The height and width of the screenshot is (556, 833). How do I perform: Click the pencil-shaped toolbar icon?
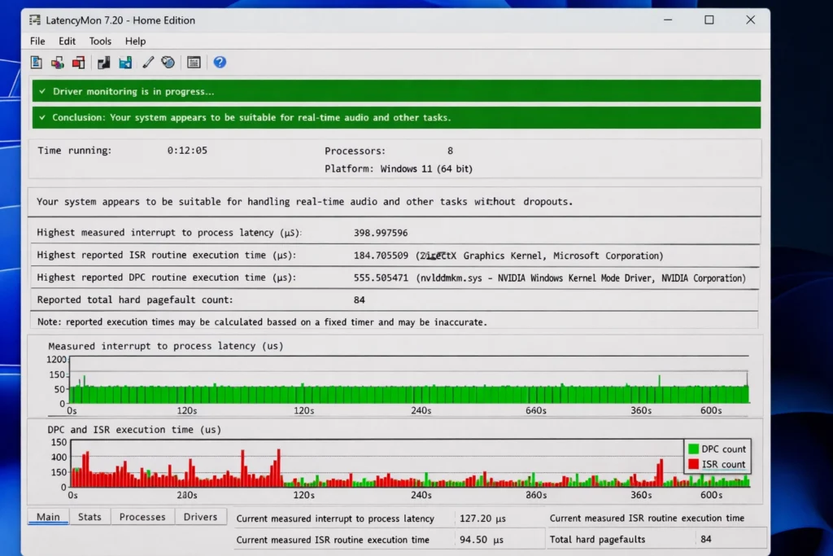coord(148,63)
